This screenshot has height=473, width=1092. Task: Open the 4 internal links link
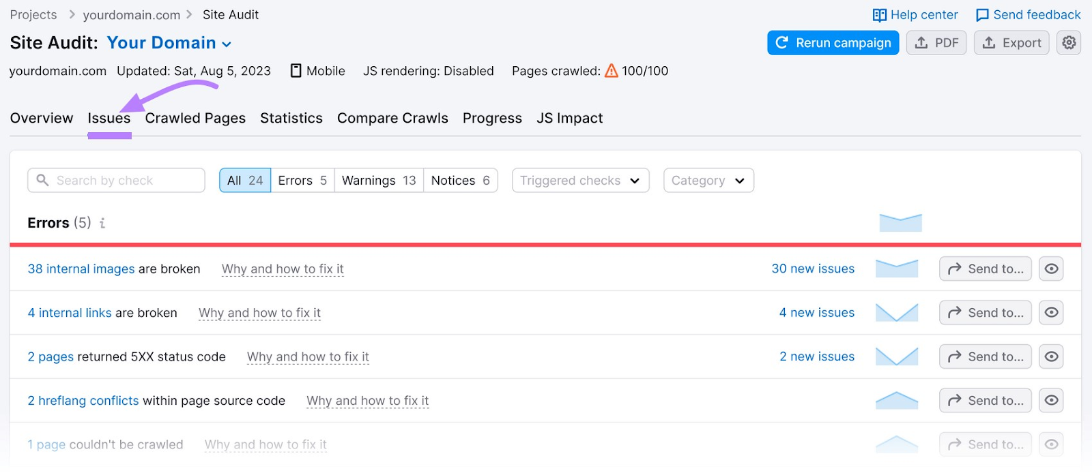(70, 313)
